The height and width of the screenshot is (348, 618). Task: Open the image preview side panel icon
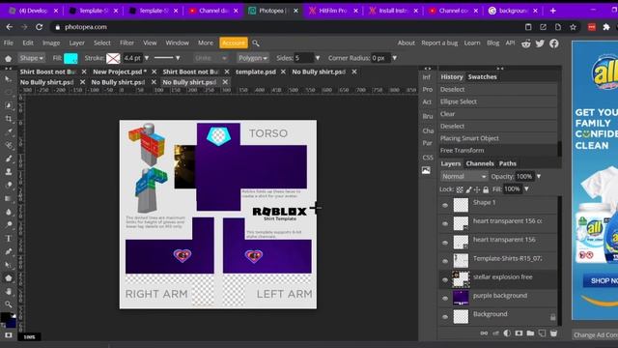(426, 170)
